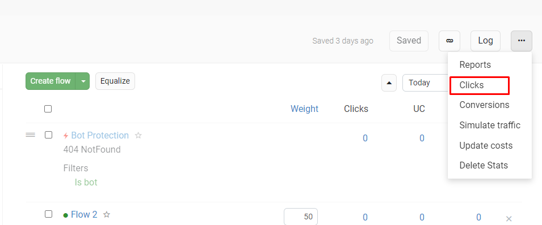Screen dimensions: 542x225
Task: Tick the select-all flows checkbox
Action: click(x=48, y=109)
